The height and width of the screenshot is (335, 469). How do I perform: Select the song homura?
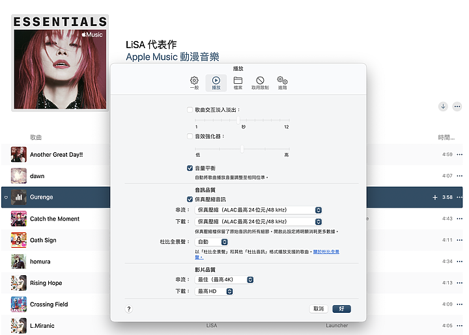coord(40,261)
